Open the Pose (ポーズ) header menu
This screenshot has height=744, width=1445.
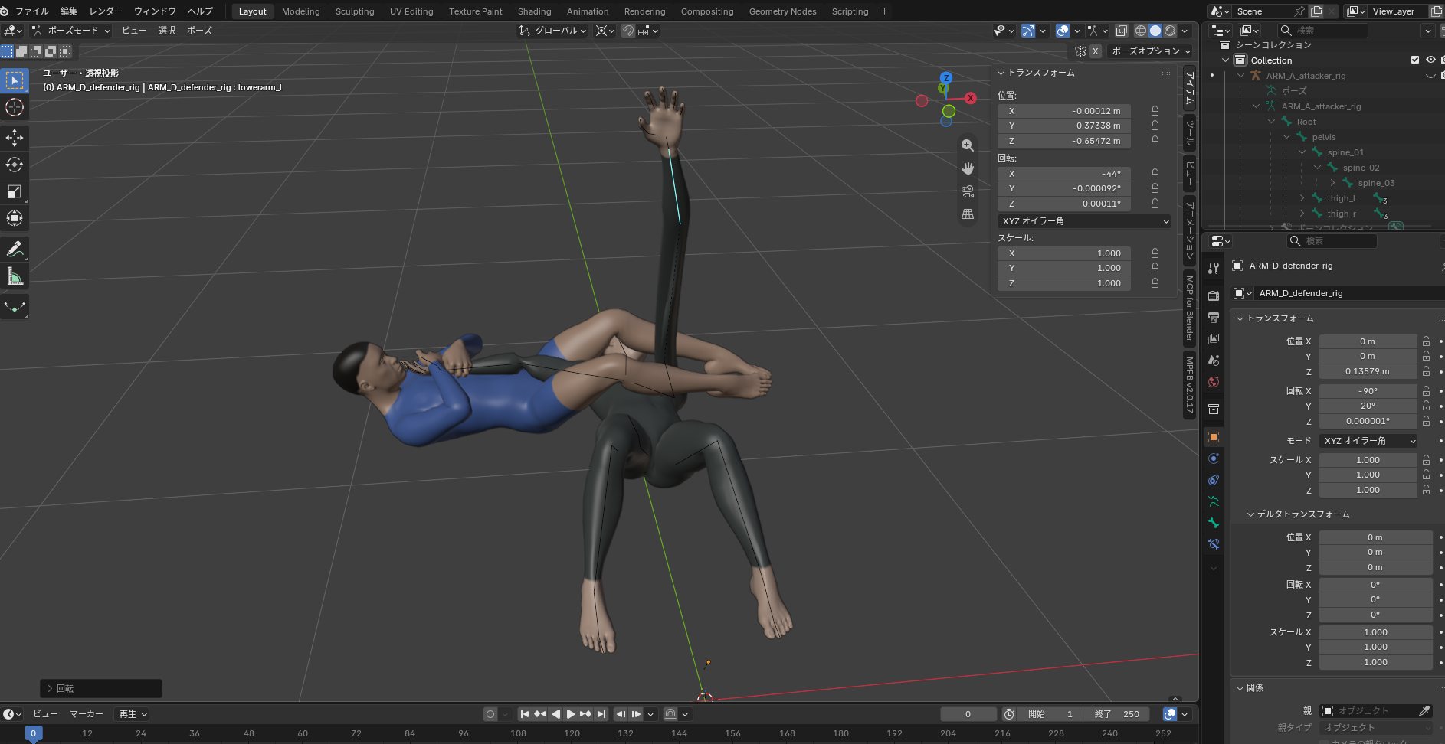[199, 31]
